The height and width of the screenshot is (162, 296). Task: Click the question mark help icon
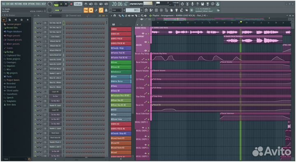click(x=197, y=4)
